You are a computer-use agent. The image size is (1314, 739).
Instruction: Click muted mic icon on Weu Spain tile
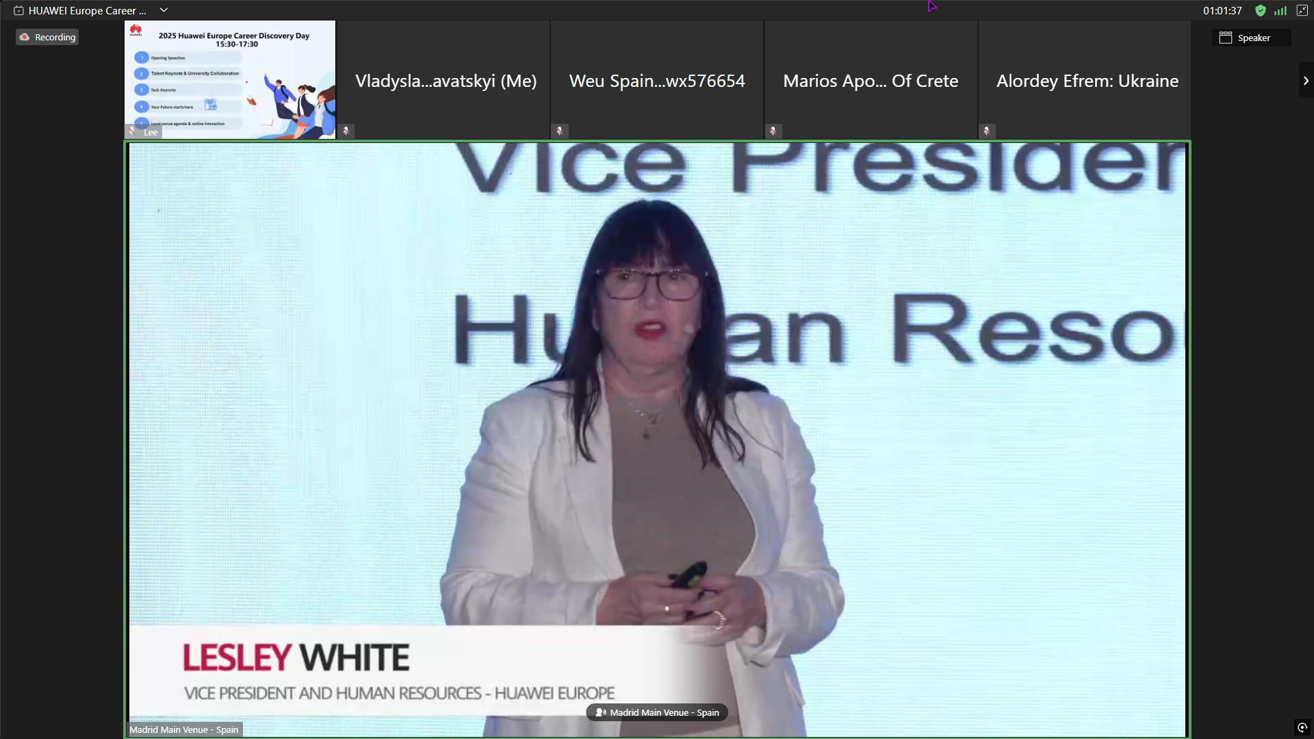pos(560,131)
